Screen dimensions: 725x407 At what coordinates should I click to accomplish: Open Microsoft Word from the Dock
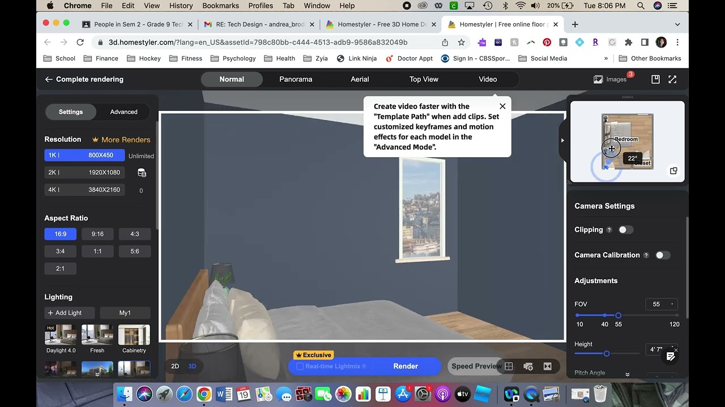point(224,393)
